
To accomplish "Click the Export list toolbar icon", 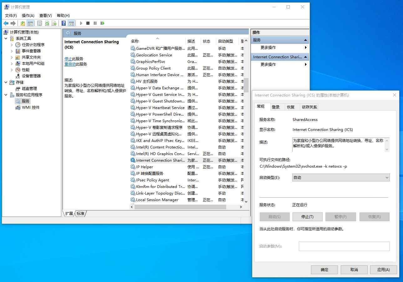I will (x=54, y=23).
